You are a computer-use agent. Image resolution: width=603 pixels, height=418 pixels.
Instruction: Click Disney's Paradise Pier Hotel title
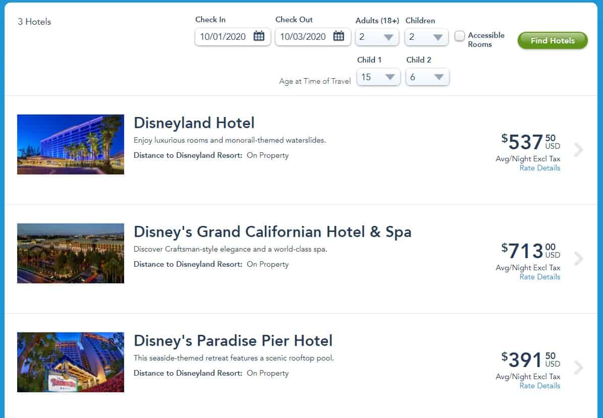tap(233, 340)
